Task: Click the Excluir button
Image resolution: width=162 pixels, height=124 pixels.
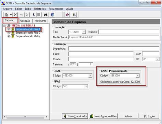Action: point(149,116)
